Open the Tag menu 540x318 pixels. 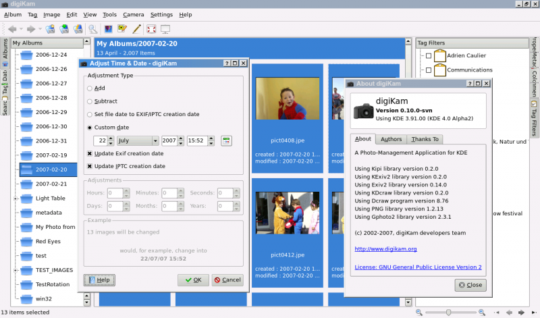pyautogui.click(x=32, y=14)
